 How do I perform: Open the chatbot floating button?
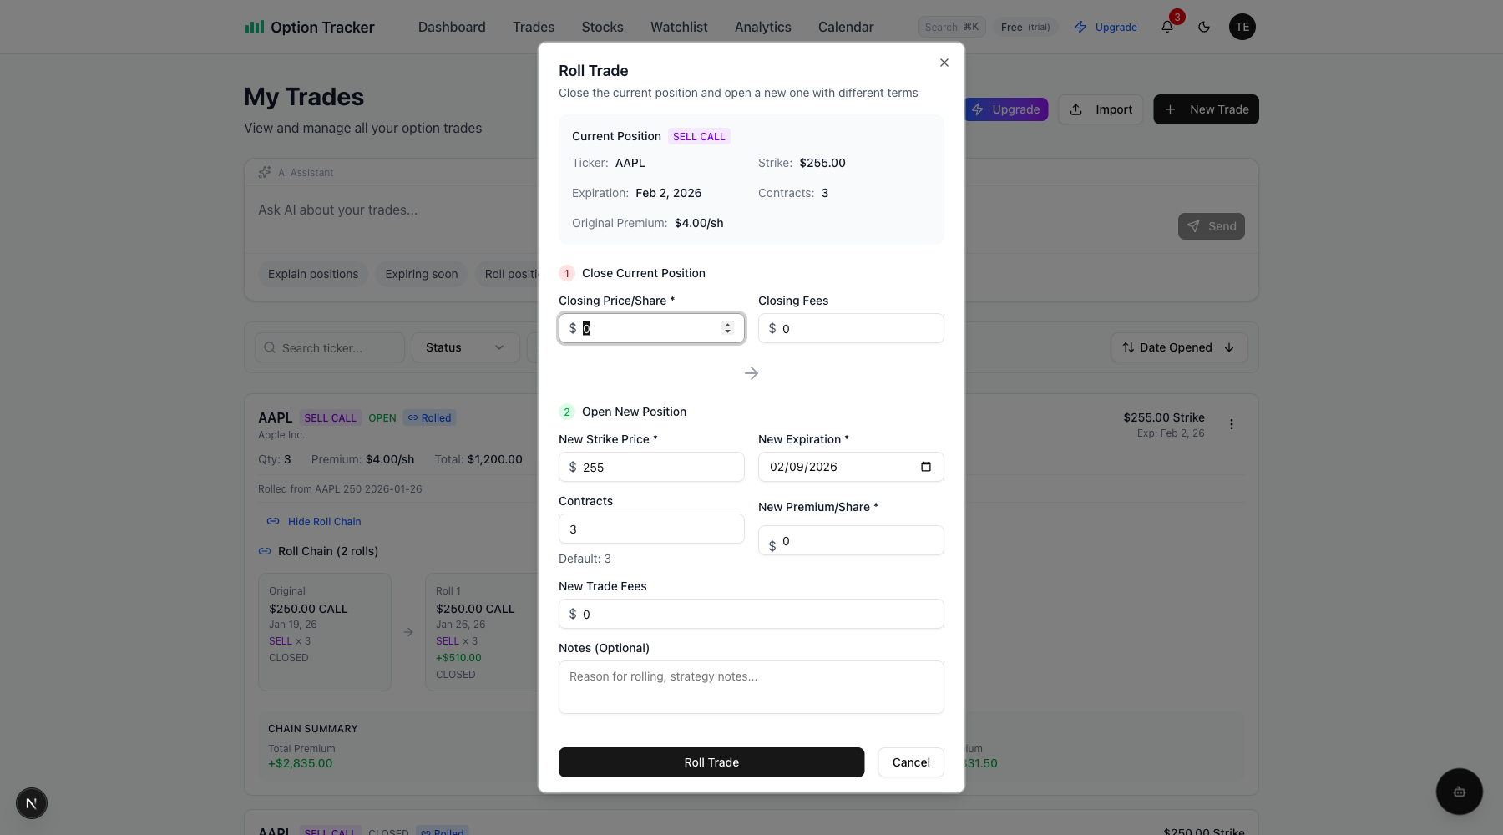coord(1459,792)
